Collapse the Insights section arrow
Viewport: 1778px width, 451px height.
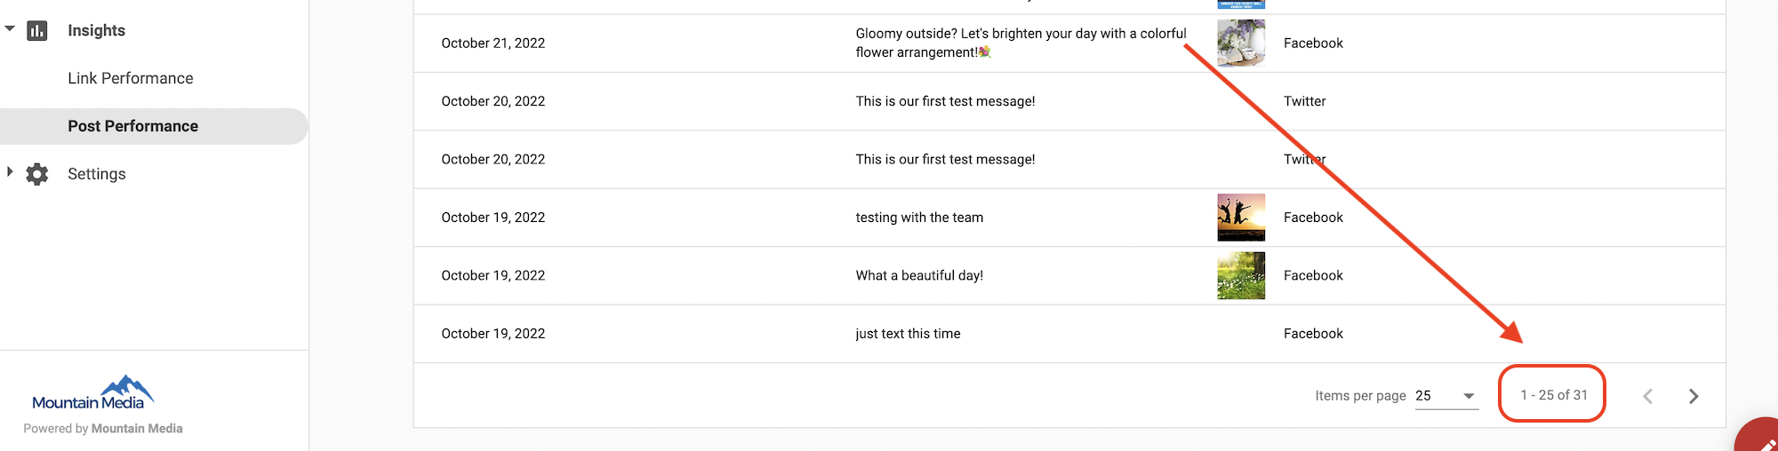coord(10,29)
